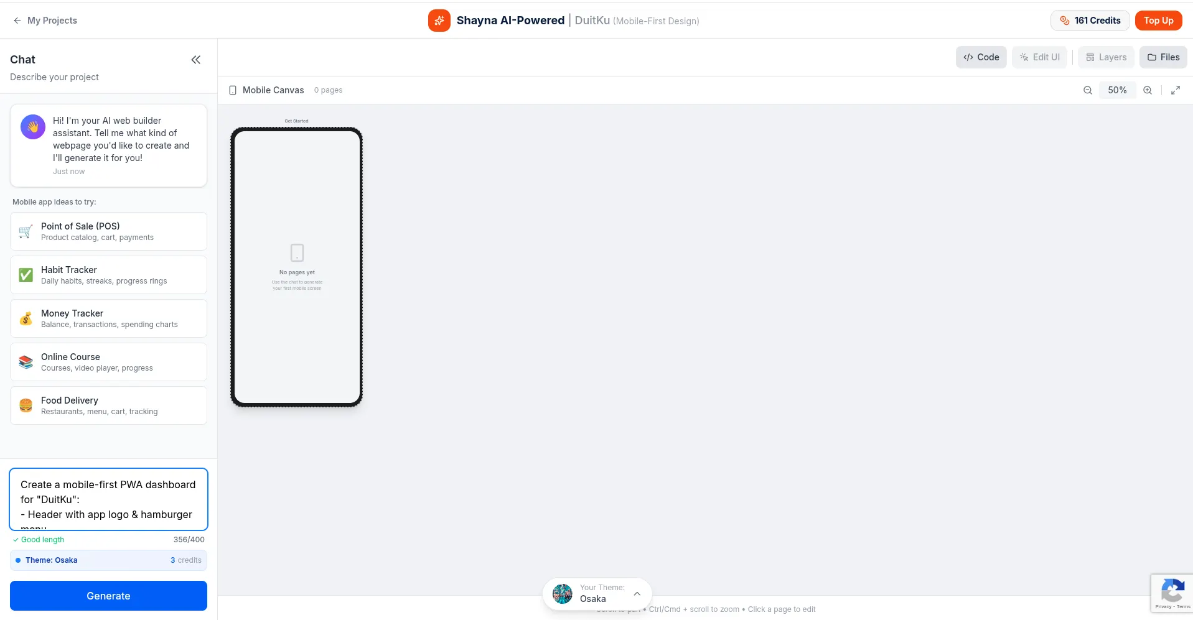The width and height of the screenshot is (1193, 620).
Task: Collapse the Chat panel with double-chevron icon
Action: 195,60
